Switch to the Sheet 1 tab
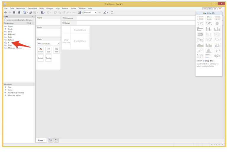The width and height of the screenshot is (228, 153). point(41,140)
